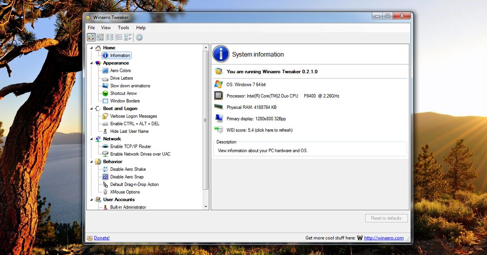Click the Donate! link
This screenshot has width=487, height=255.
click(101, 238)
